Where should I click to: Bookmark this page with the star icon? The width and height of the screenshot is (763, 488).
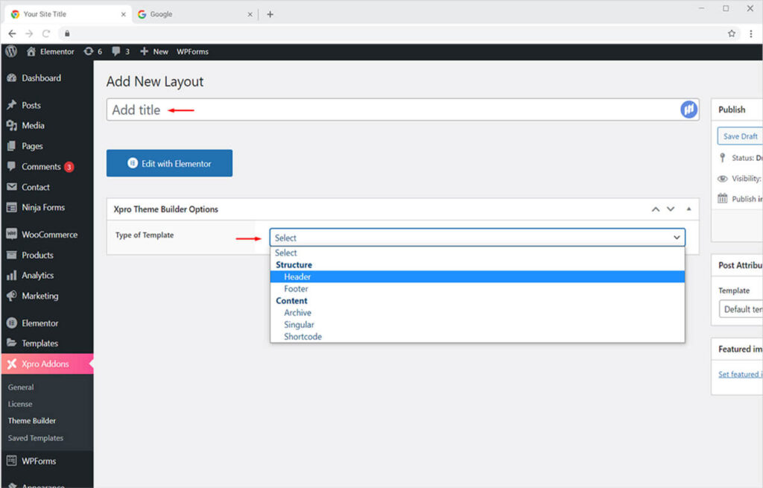click(732, 34)
